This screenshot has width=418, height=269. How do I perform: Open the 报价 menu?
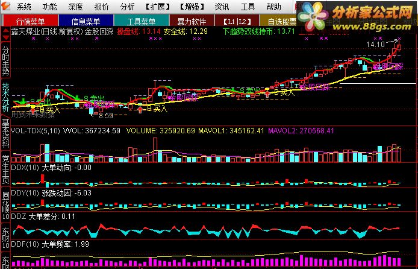point(102,7)
